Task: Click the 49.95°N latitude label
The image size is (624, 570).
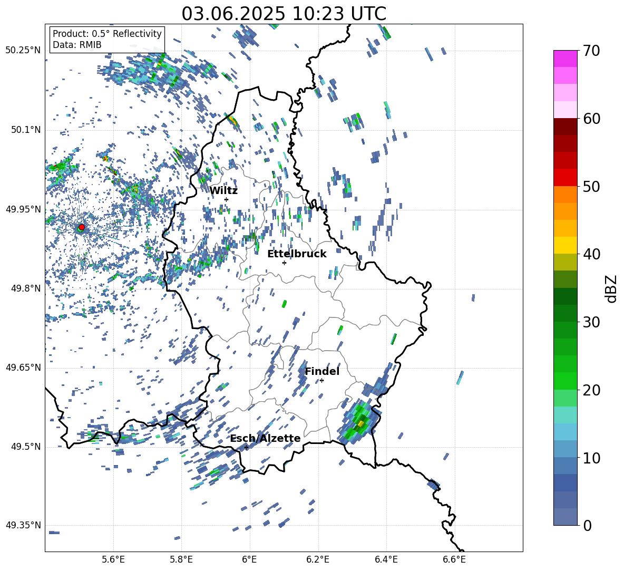Action: pos(23,209)
